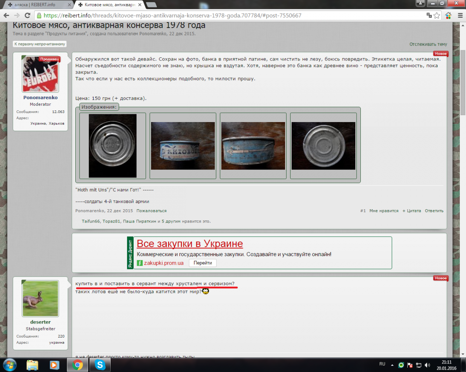The height and width of the screenshot is (372, 466).
Task: Click the 'Изображения:' attachments label
Action: coord(99,107)
